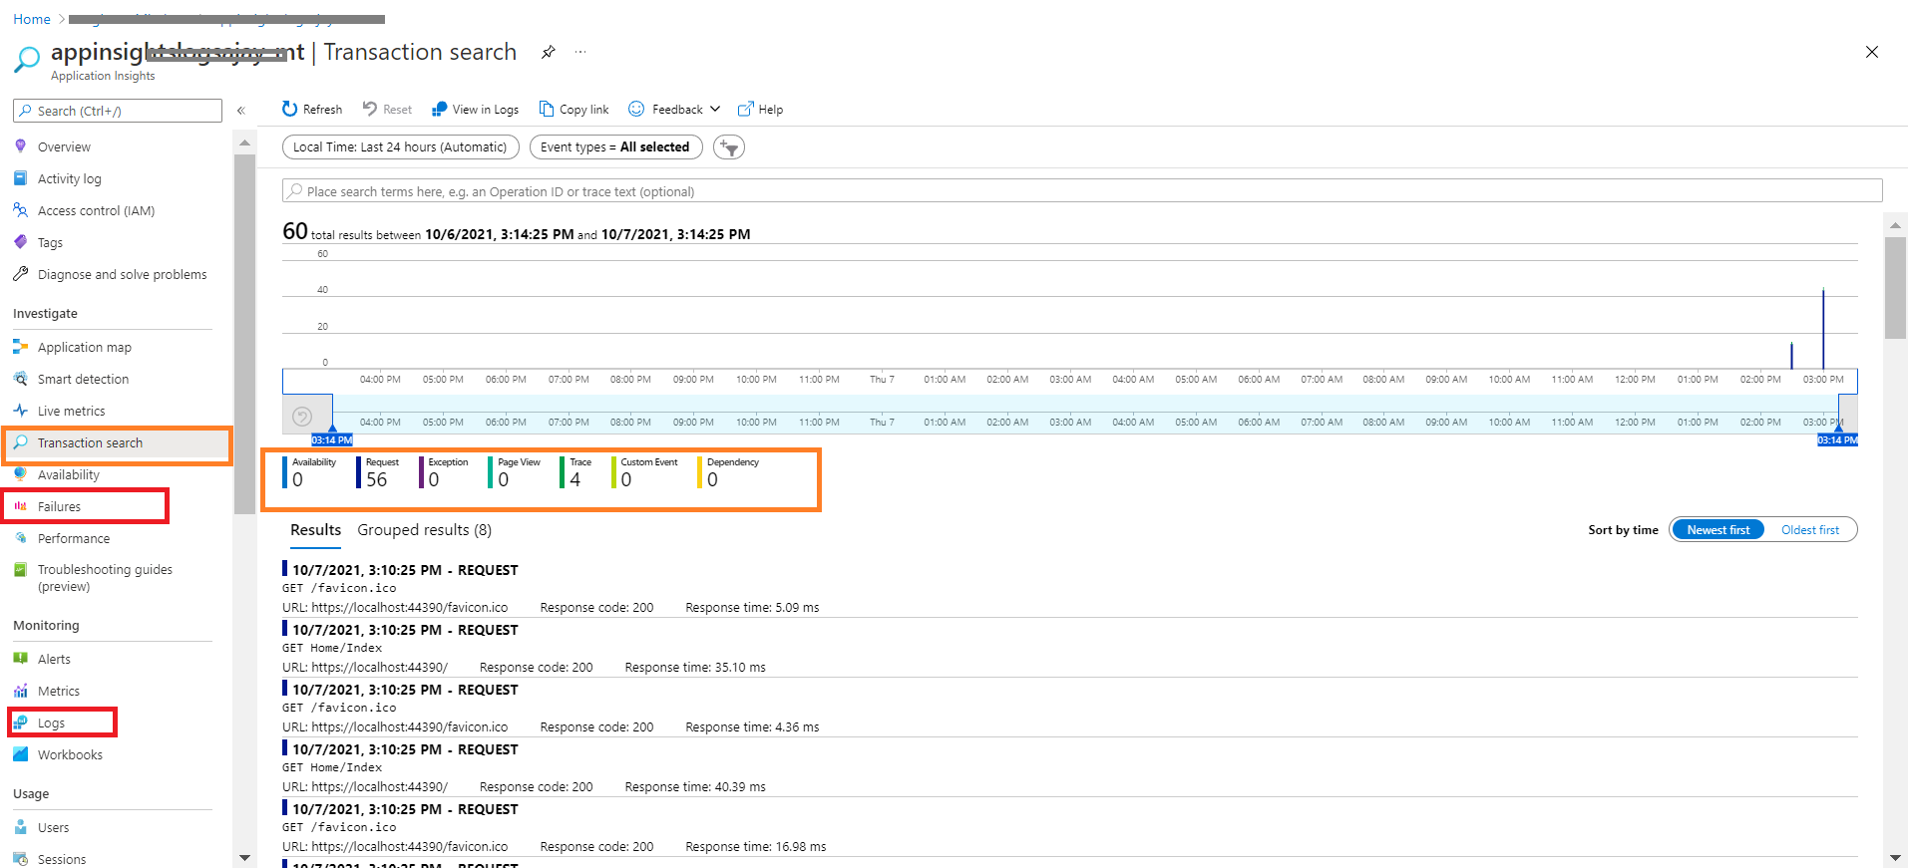1908x868 pixels.
Task: Click the Feedback smiley icon
Action: [x=636, y=109]
